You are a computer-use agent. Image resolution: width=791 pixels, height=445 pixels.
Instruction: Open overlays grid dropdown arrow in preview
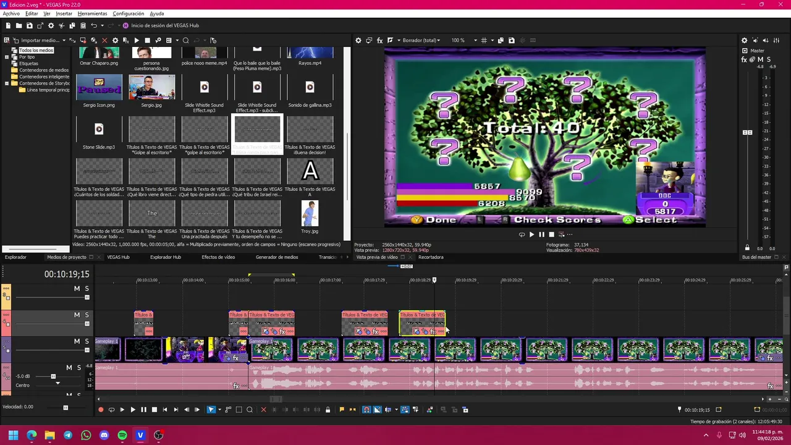tap(492, 40)
